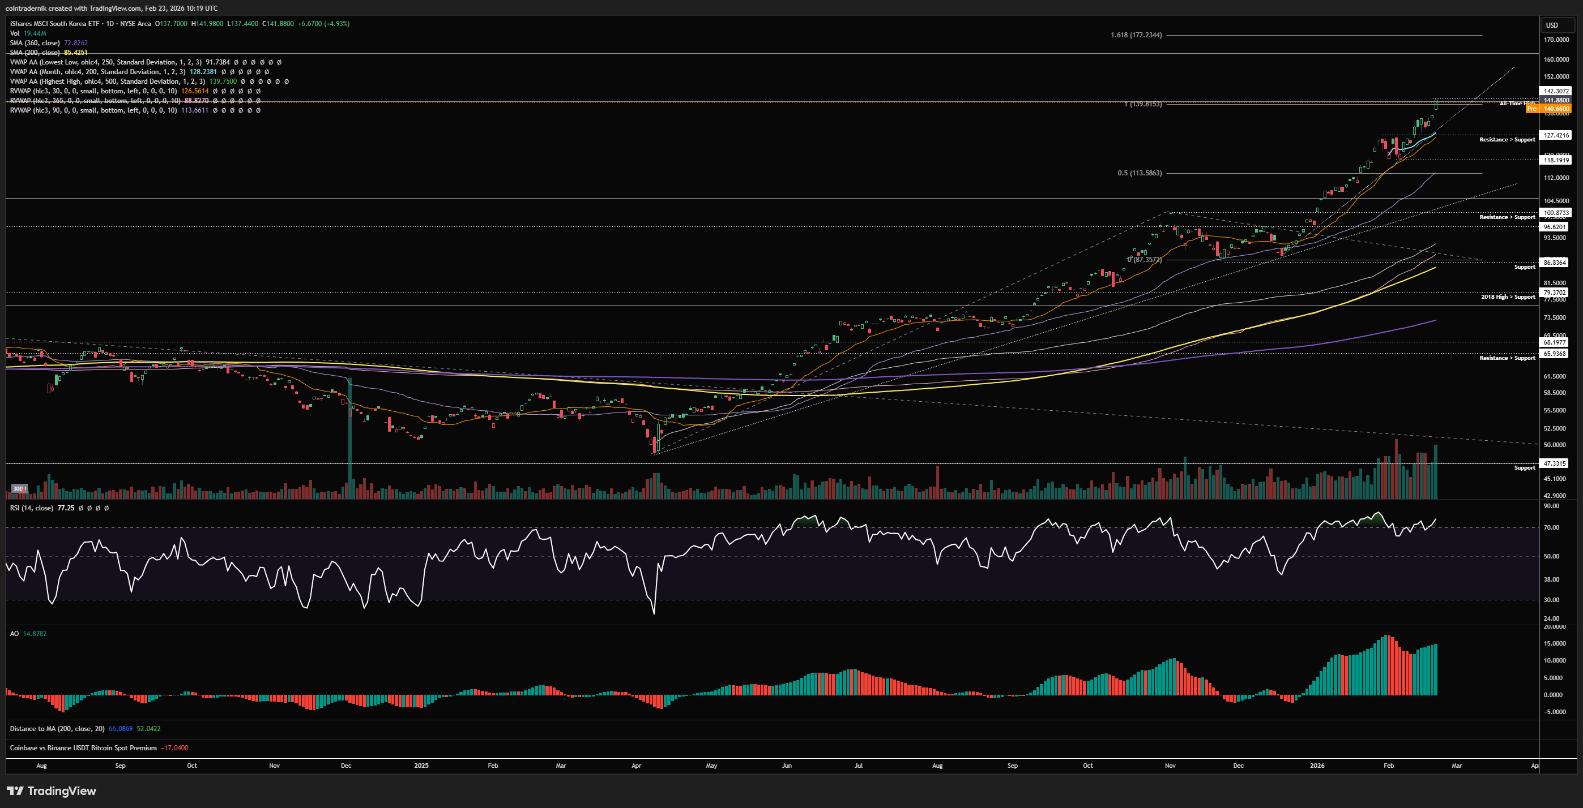Click the 2018 High > Support label

tap(1508, 297)
